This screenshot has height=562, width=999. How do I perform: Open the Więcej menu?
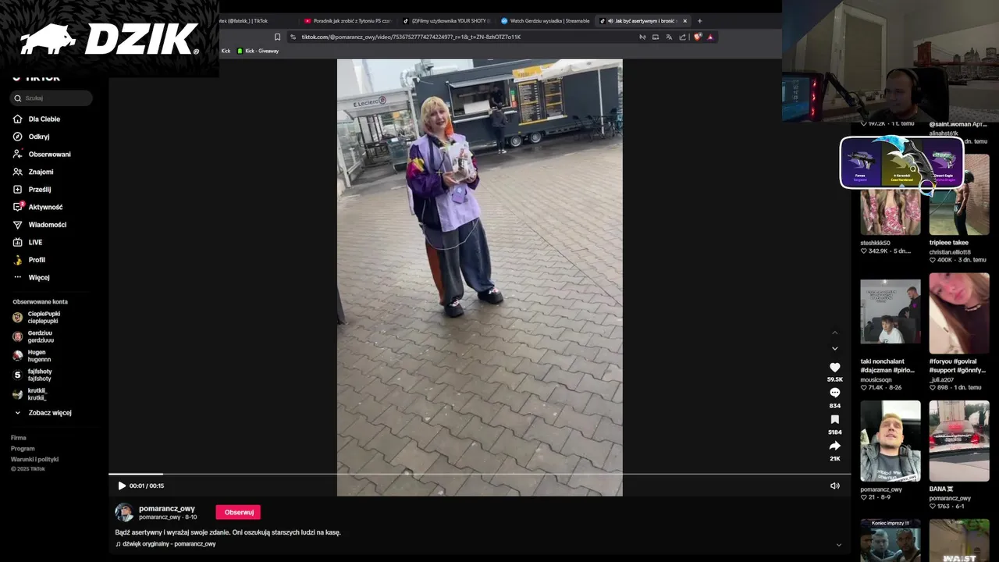click(x=39, y=278)
